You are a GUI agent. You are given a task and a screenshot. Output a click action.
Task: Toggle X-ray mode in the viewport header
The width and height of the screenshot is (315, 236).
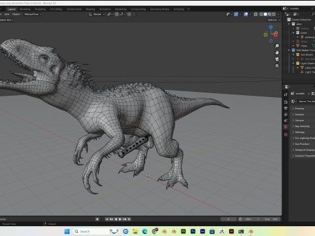coord(255,14)
